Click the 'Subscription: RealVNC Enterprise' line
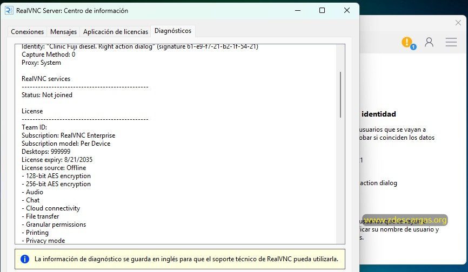This screenshot has height=272, width=468. (68, 135)
